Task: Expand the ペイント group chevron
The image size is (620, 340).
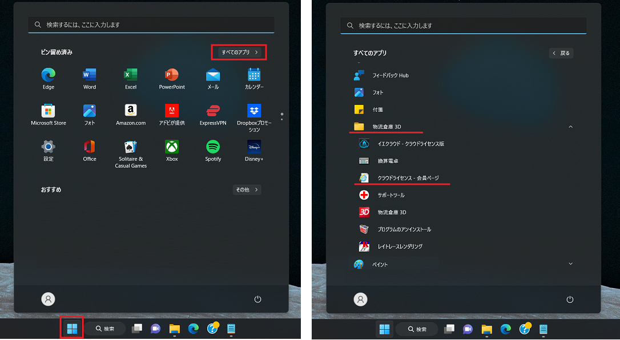Action: (x=570, y=264)
